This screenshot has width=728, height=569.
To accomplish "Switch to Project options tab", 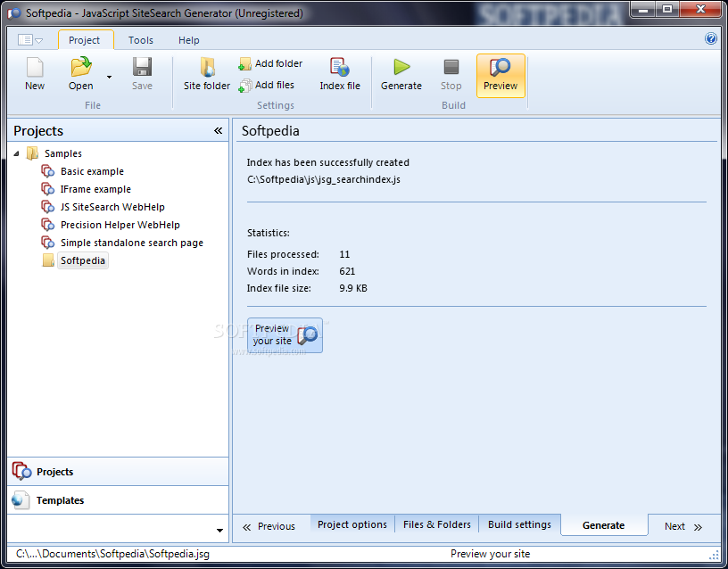I will [x=352, y=524].
